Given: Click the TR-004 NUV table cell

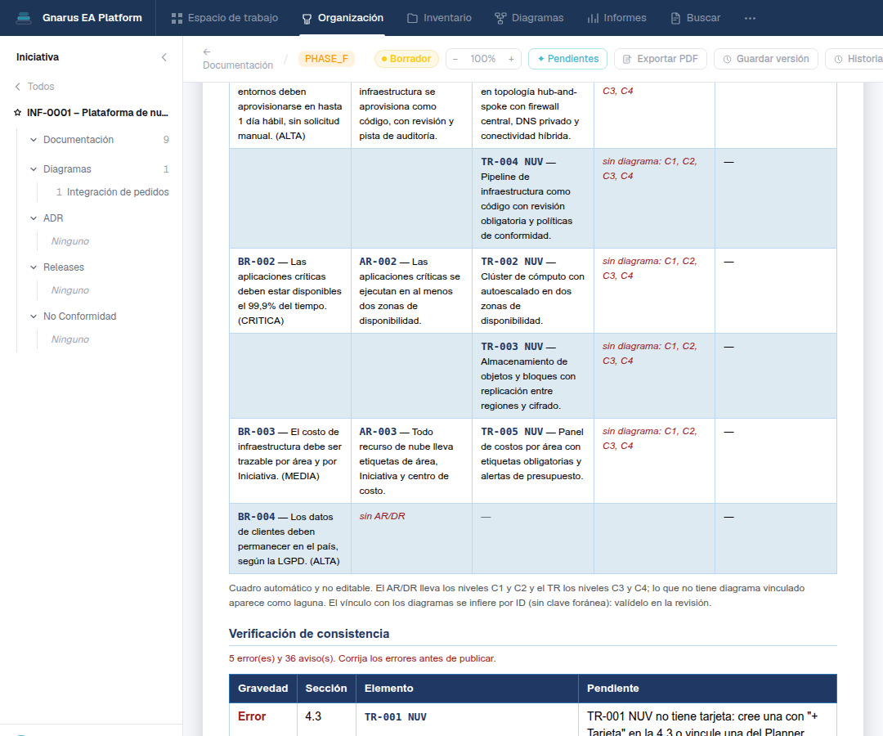Looking at the screenshot, I should (533, 198).
